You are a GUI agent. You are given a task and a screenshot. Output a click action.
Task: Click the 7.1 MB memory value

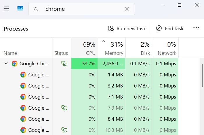[x=115, y=97]
